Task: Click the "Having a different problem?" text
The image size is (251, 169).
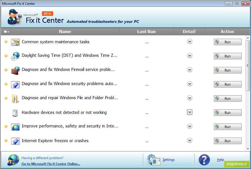Action: 42,158
